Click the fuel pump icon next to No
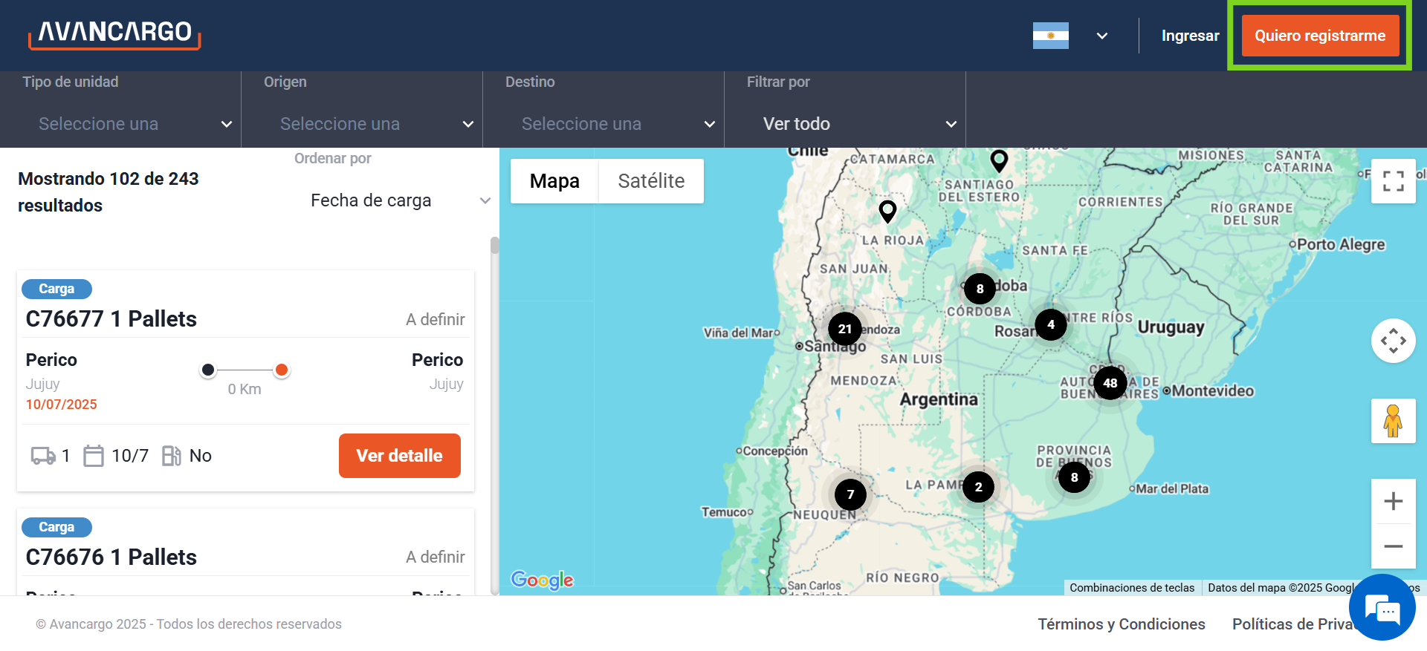The image size is (1427, 651). [172, 456]
